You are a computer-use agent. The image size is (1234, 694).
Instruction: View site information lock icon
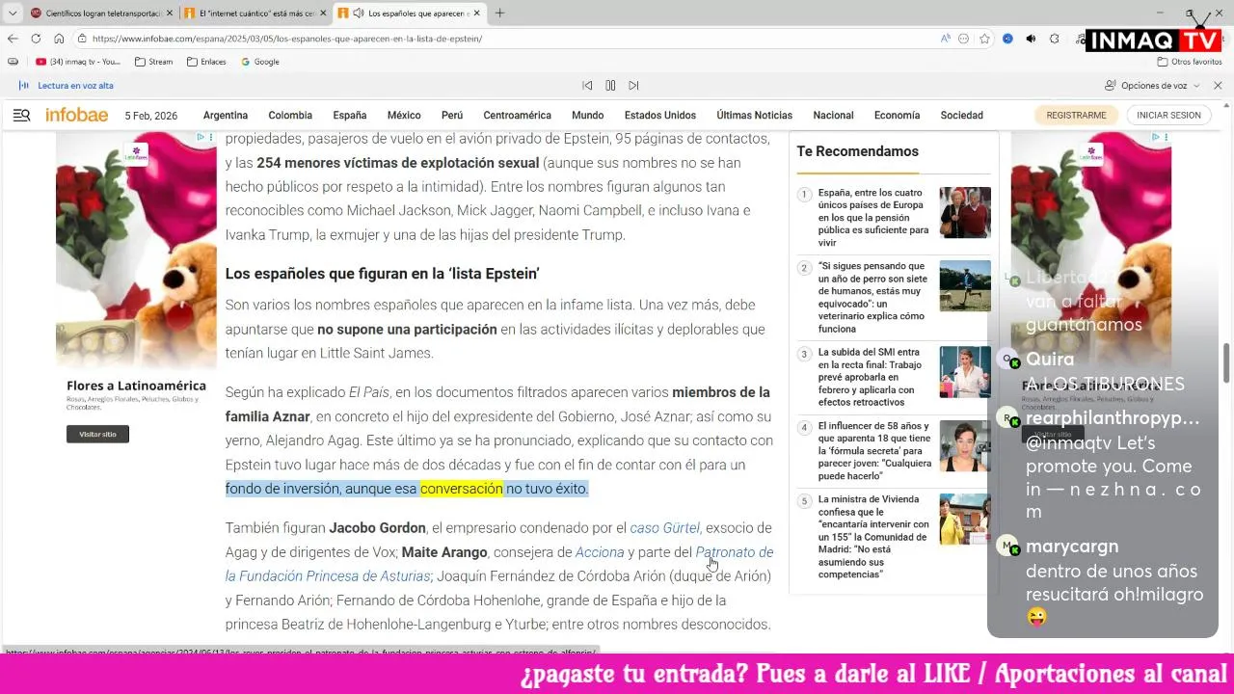pyautogui.click(x=83, y=39)
